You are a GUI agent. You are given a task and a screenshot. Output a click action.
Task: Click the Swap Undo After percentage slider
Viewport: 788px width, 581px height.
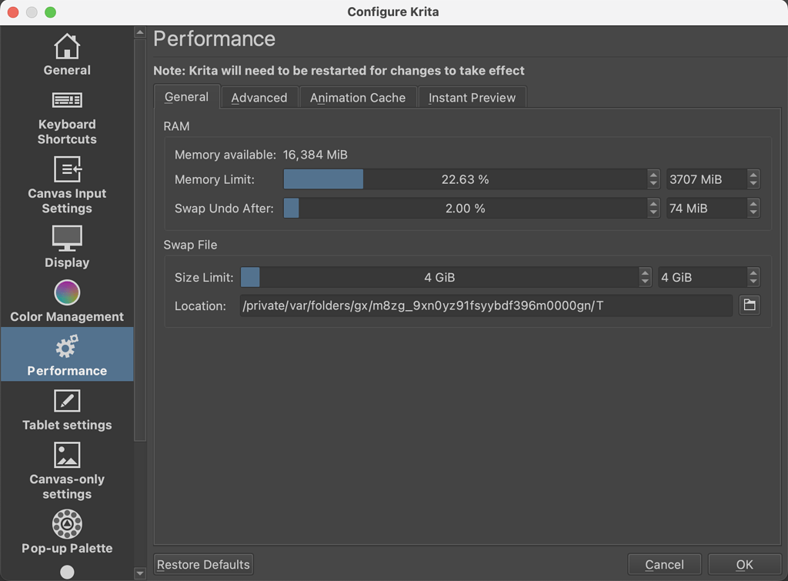tap(465, 208)
